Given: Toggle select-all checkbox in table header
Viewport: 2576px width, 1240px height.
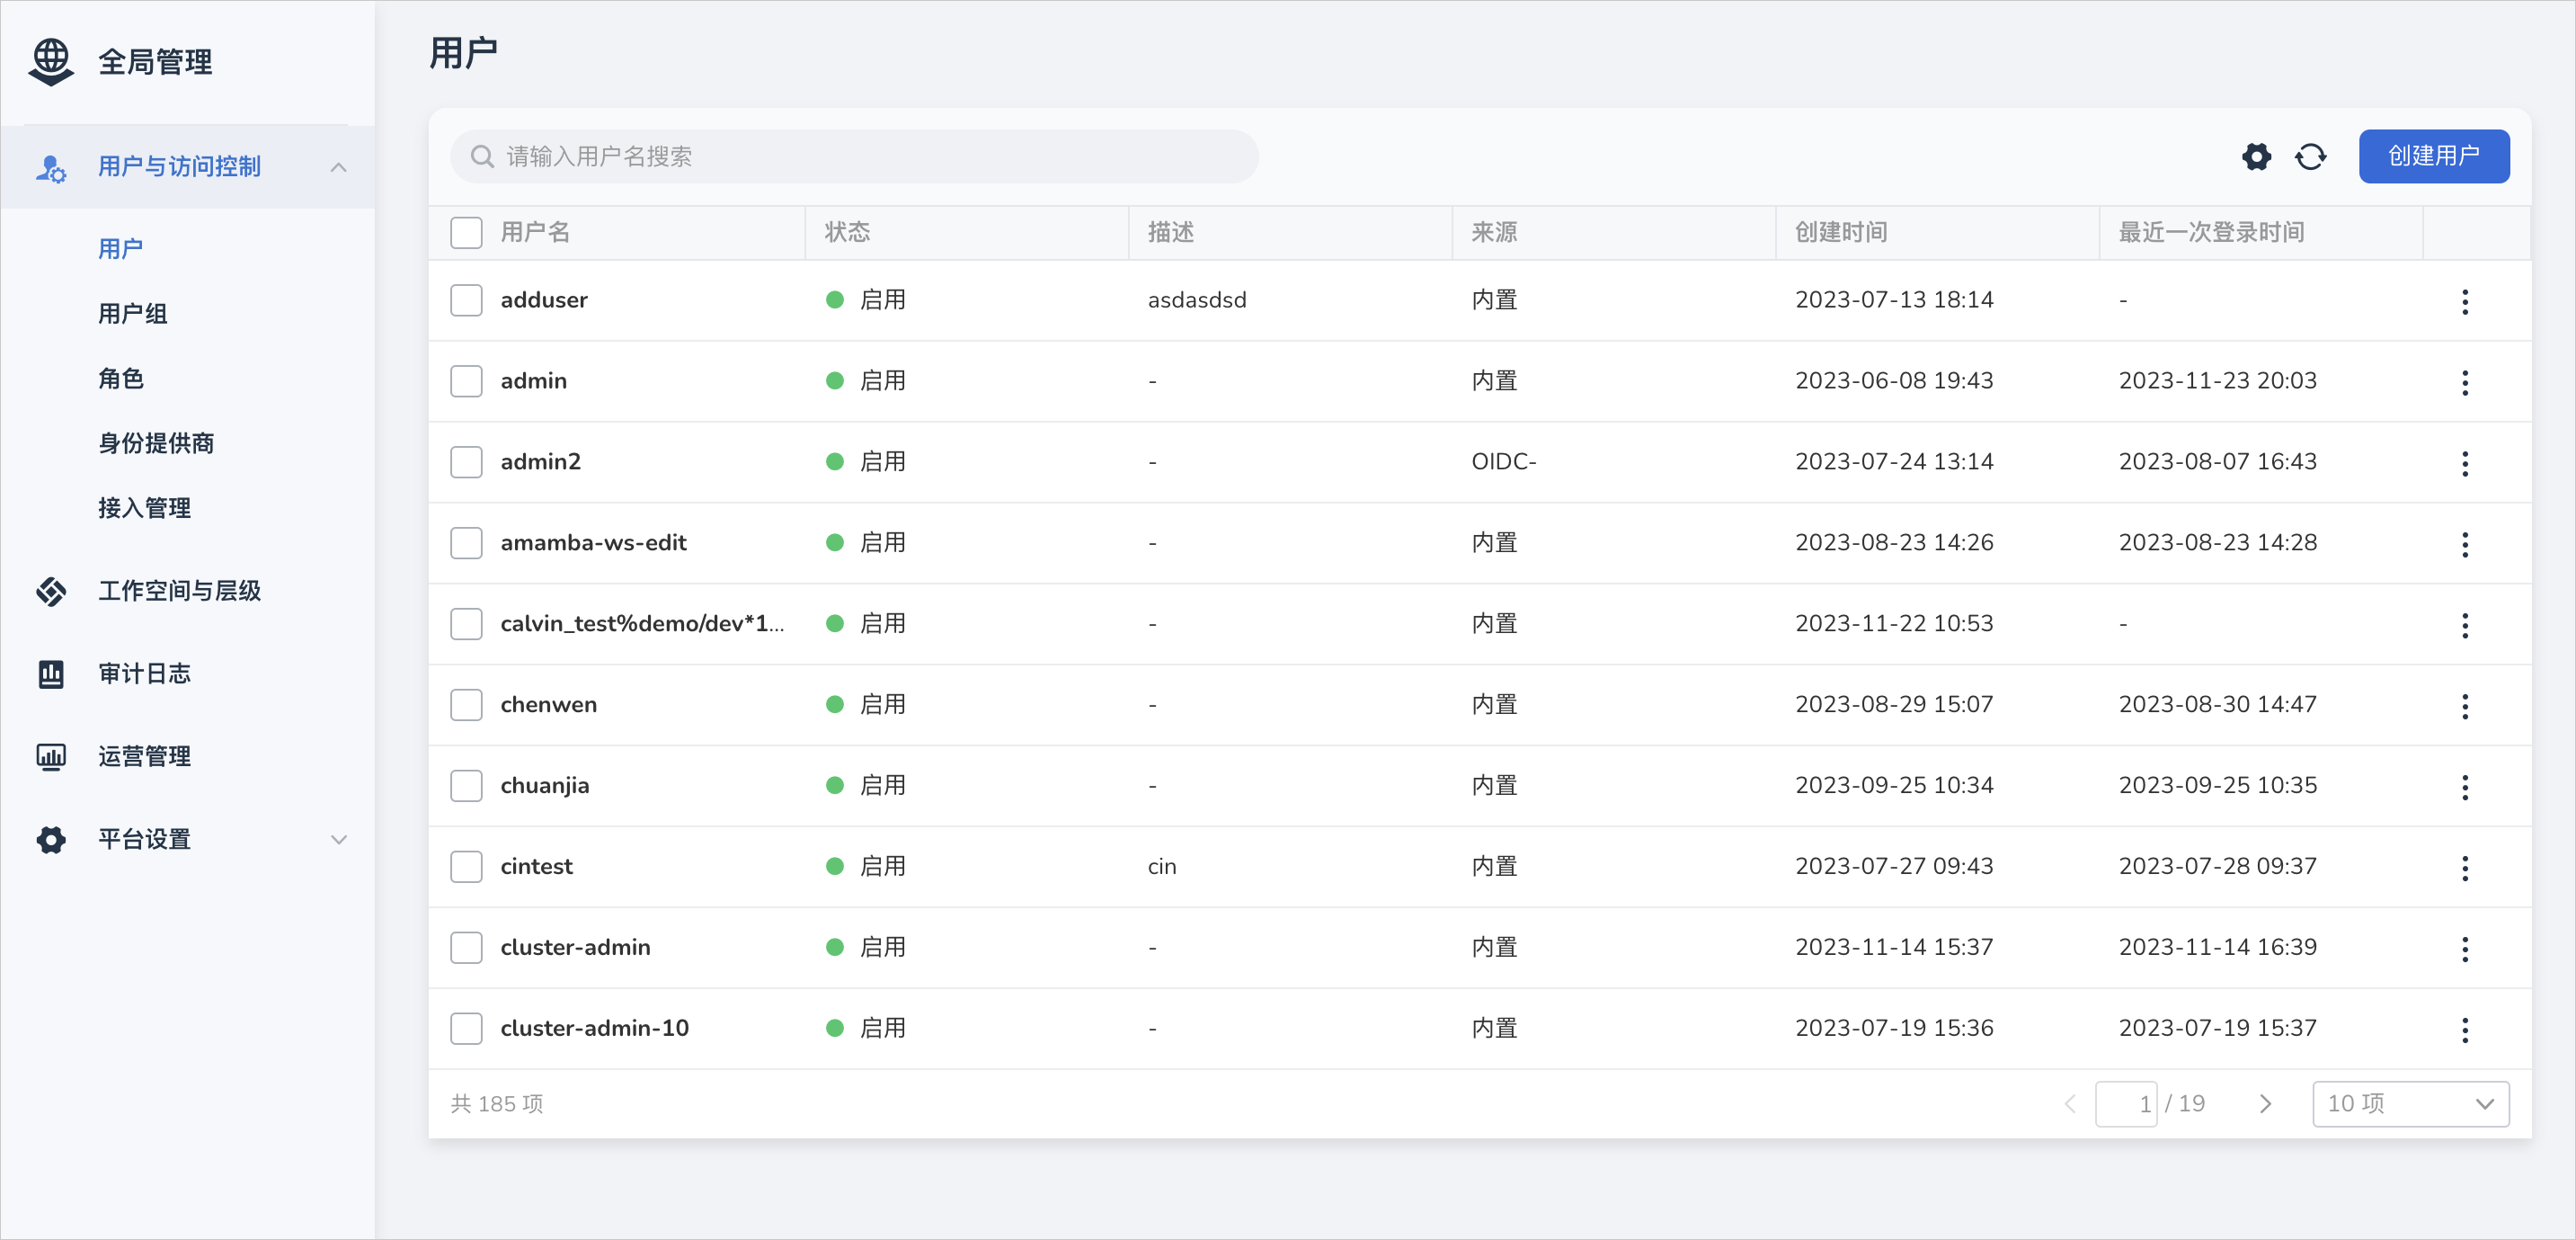Looking at the screenshot, I should click(466, 232).
